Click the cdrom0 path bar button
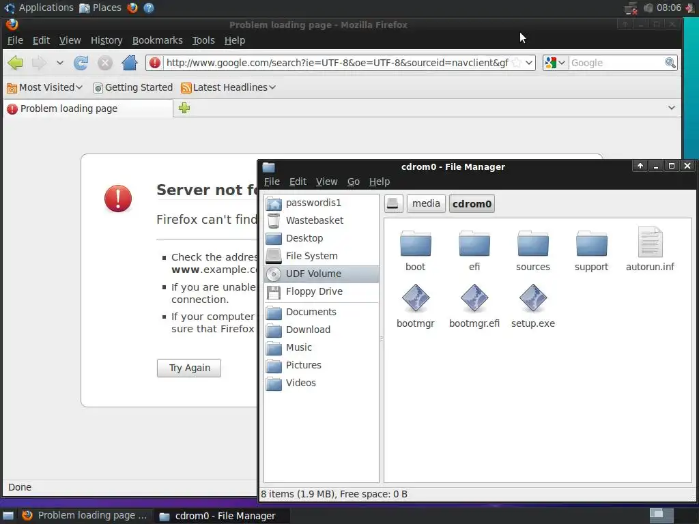This screenshot has height=524, width=699. pos(472,204)
